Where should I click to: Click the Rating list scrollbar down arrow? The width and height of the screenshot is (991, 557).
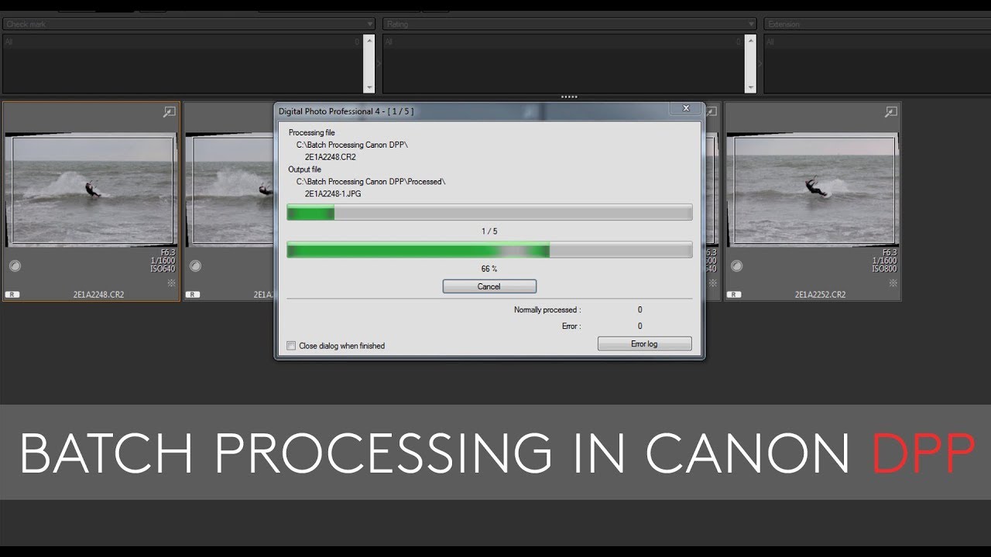pyautogui.click(x=750, y=87)
